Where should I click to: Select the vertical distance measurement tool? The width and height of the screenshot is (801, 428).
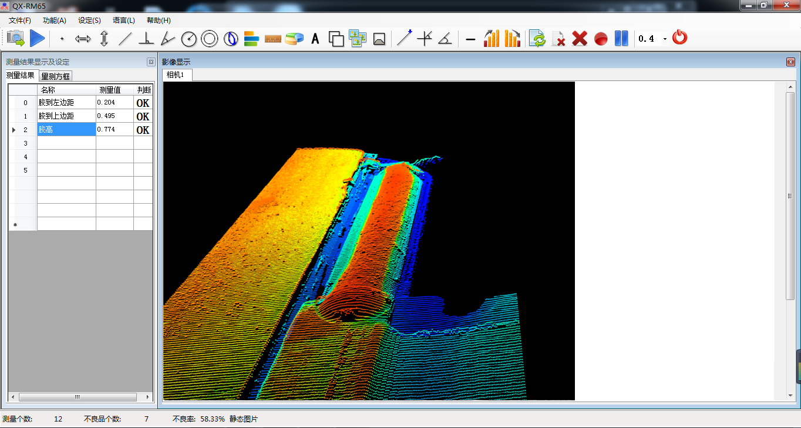coord(104,39)
